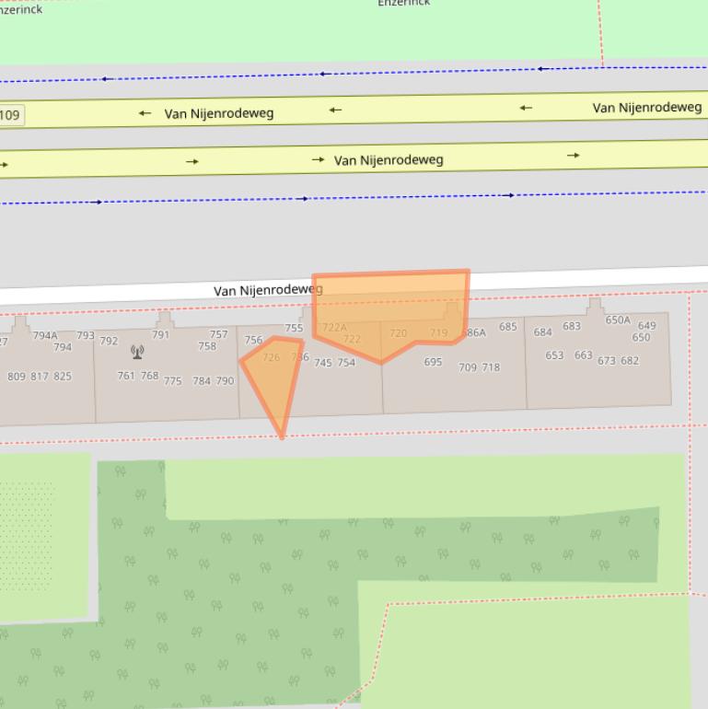Click the eastbound Van Nijenrodeweg lane label
The image size is (708, 709).
389,160
